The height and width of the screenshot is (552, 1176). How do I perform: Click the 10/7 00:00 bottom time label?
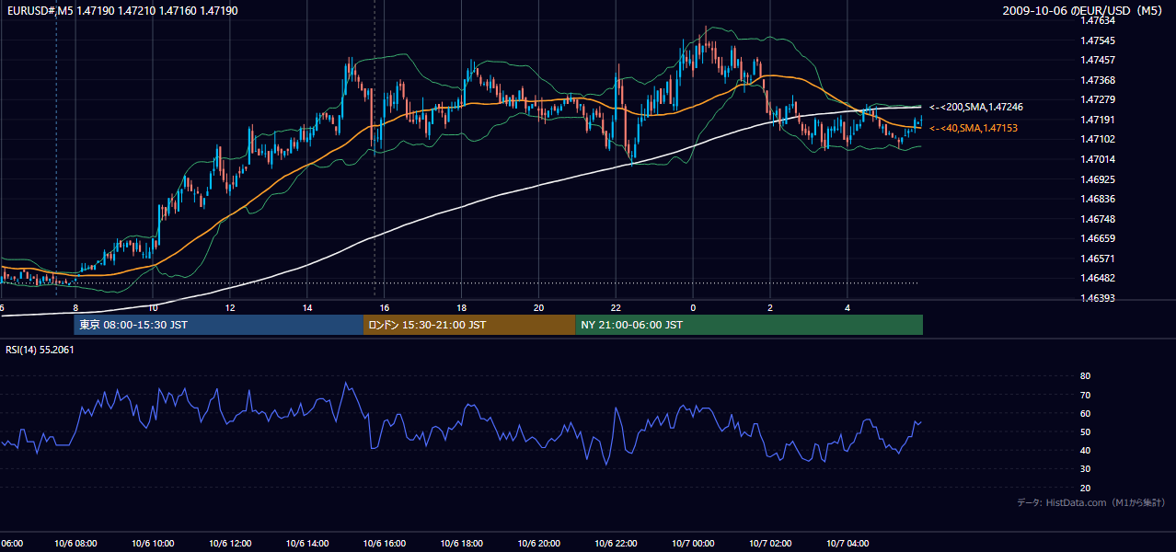click(x=693, y=544)
